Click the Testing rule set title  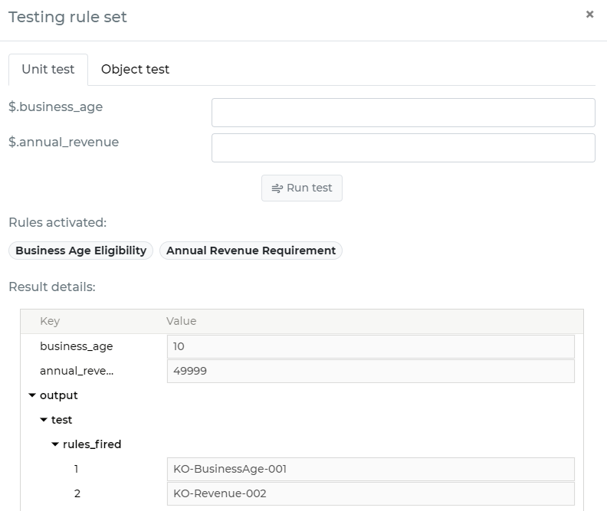(x=67, y=17)
